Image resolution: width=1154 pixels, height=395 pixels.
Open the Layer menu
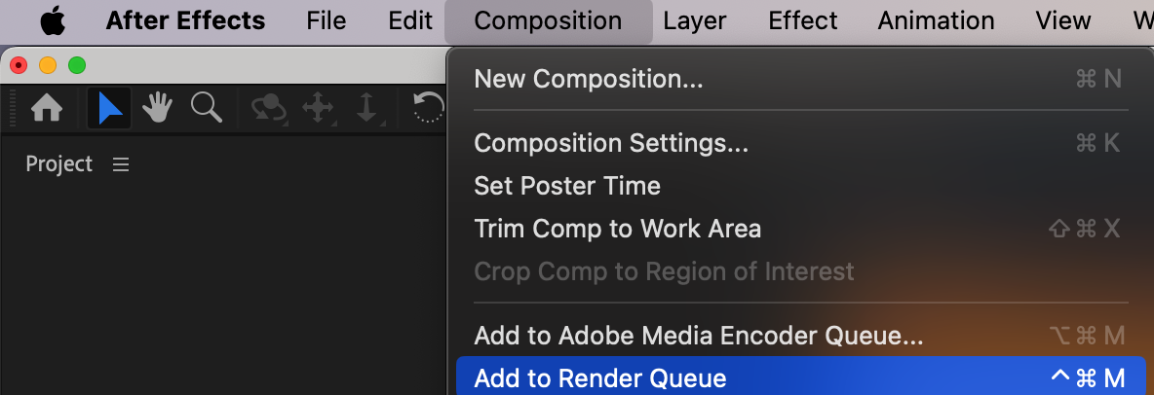695,20
